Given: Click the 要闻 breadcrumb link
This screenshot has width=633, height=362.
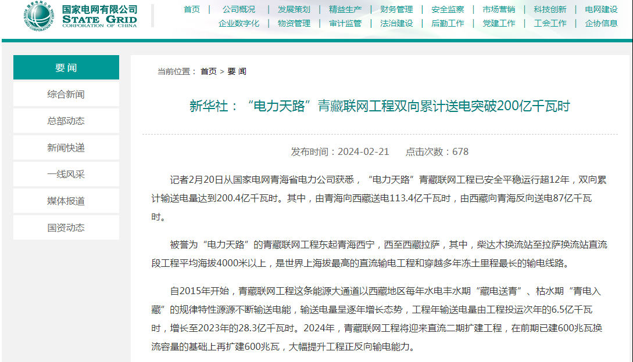Looking at the screenshot, I should pos(237,71).
